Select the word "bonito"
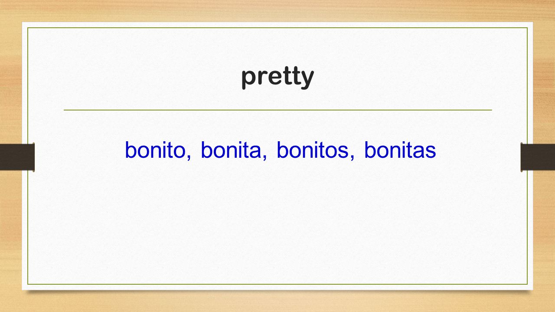This screenshot has height=312, width=555. coord(156,150)
